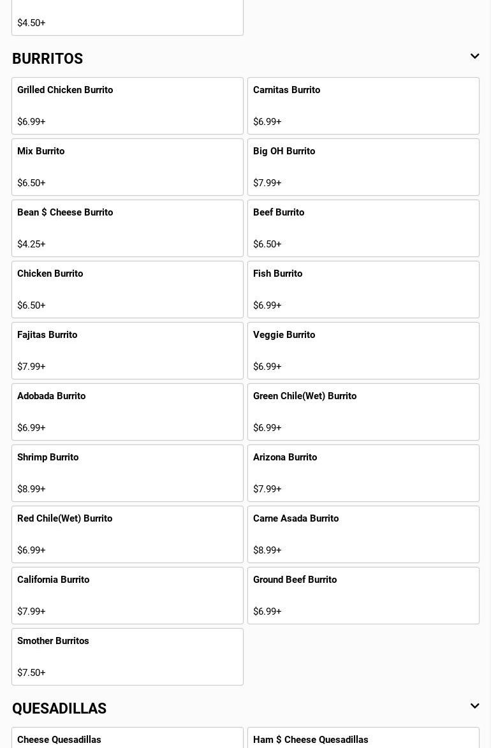Viewport: 491px width, 748px height.
Task: Choose the Mix Burrito card
Action: (128, 167)
